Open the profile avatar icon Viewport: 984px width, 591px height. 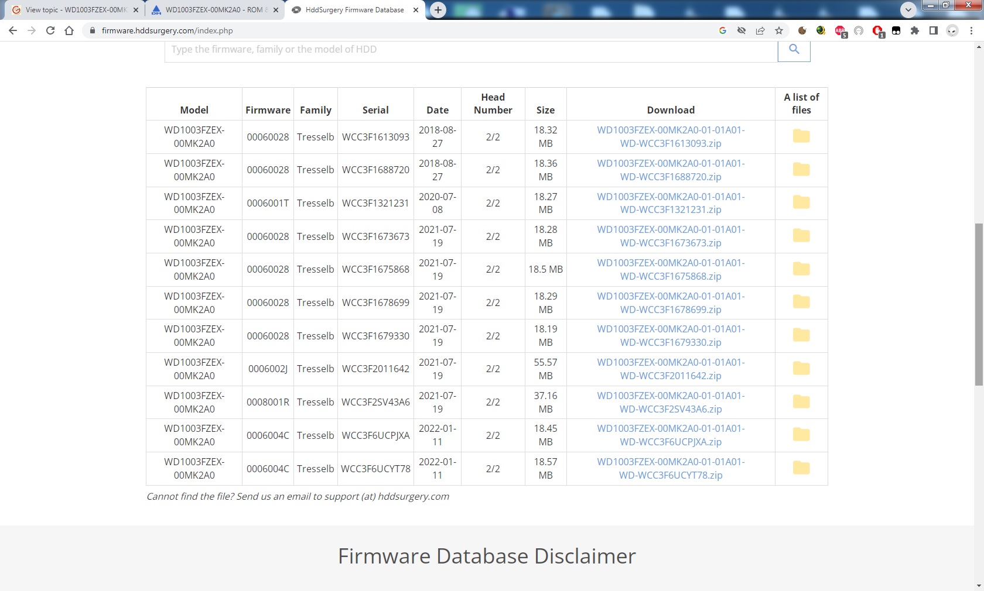click(952, 30)
